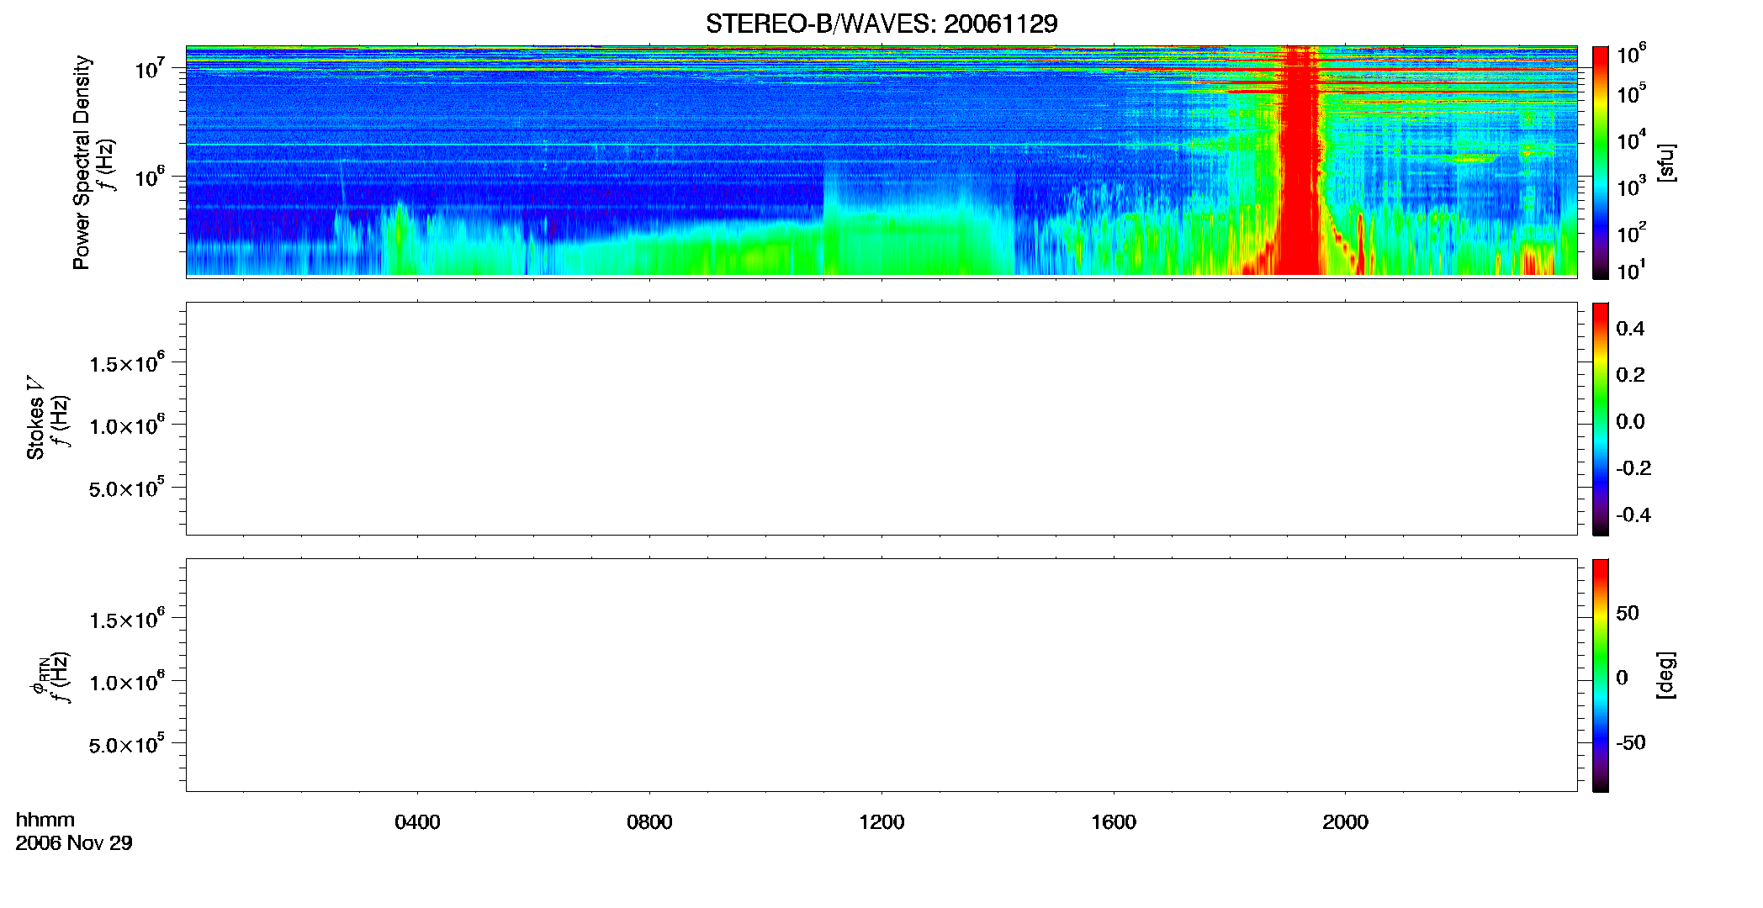Select the 0800 time tick label
1763x908 pixels.
tap(649, 822)
